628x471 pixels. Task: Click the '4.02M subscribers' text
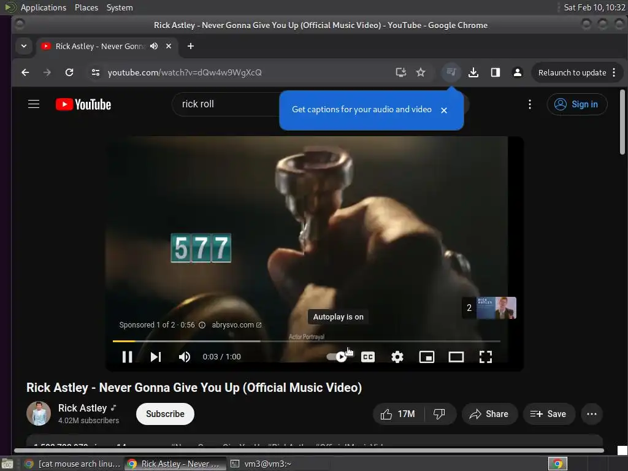click(88, 421)
